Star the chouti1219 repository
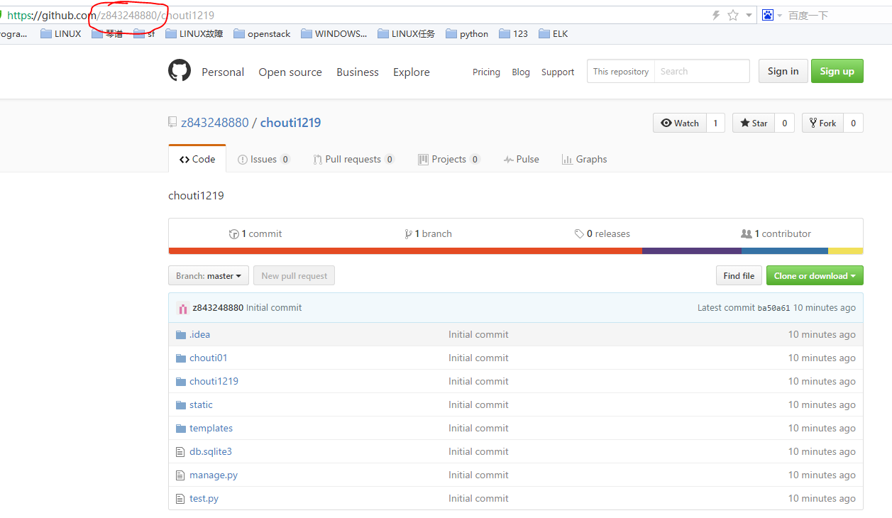 754,123
